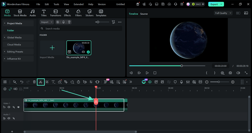Viewport: 252px width, 133px height.
Task: Expand the Influence Kit section
Action: (5, 59)
